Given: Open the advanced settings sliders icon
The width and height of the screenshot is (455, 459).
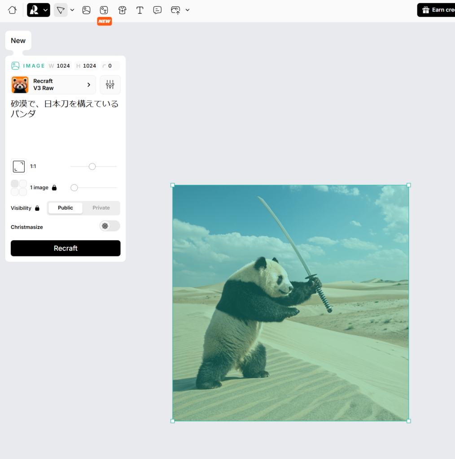Looking at the screenshot, I should 110,85.
